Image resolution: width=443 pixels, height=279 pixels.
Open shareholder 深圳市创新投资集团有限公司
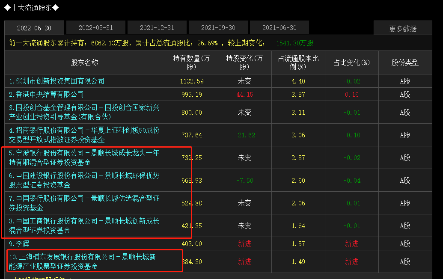(x=57, y=81)
